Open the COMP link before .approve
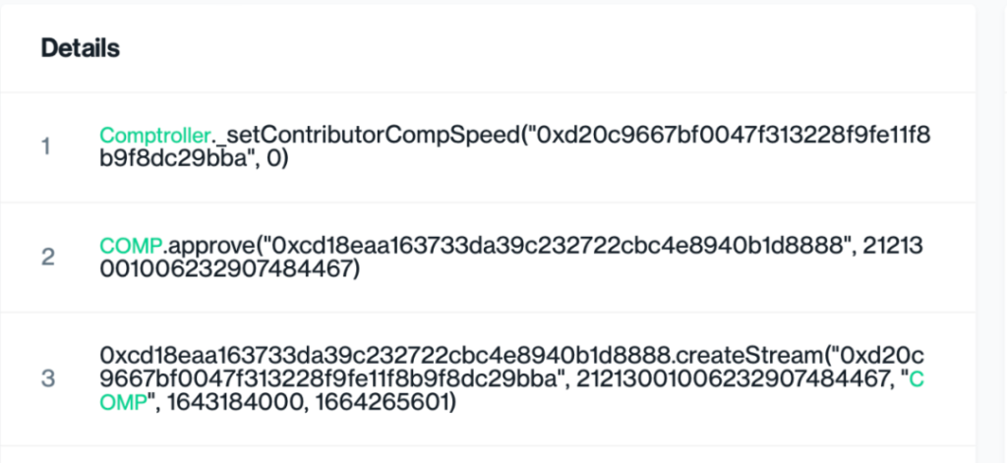Screen dimensions: 1007x463 131,246
